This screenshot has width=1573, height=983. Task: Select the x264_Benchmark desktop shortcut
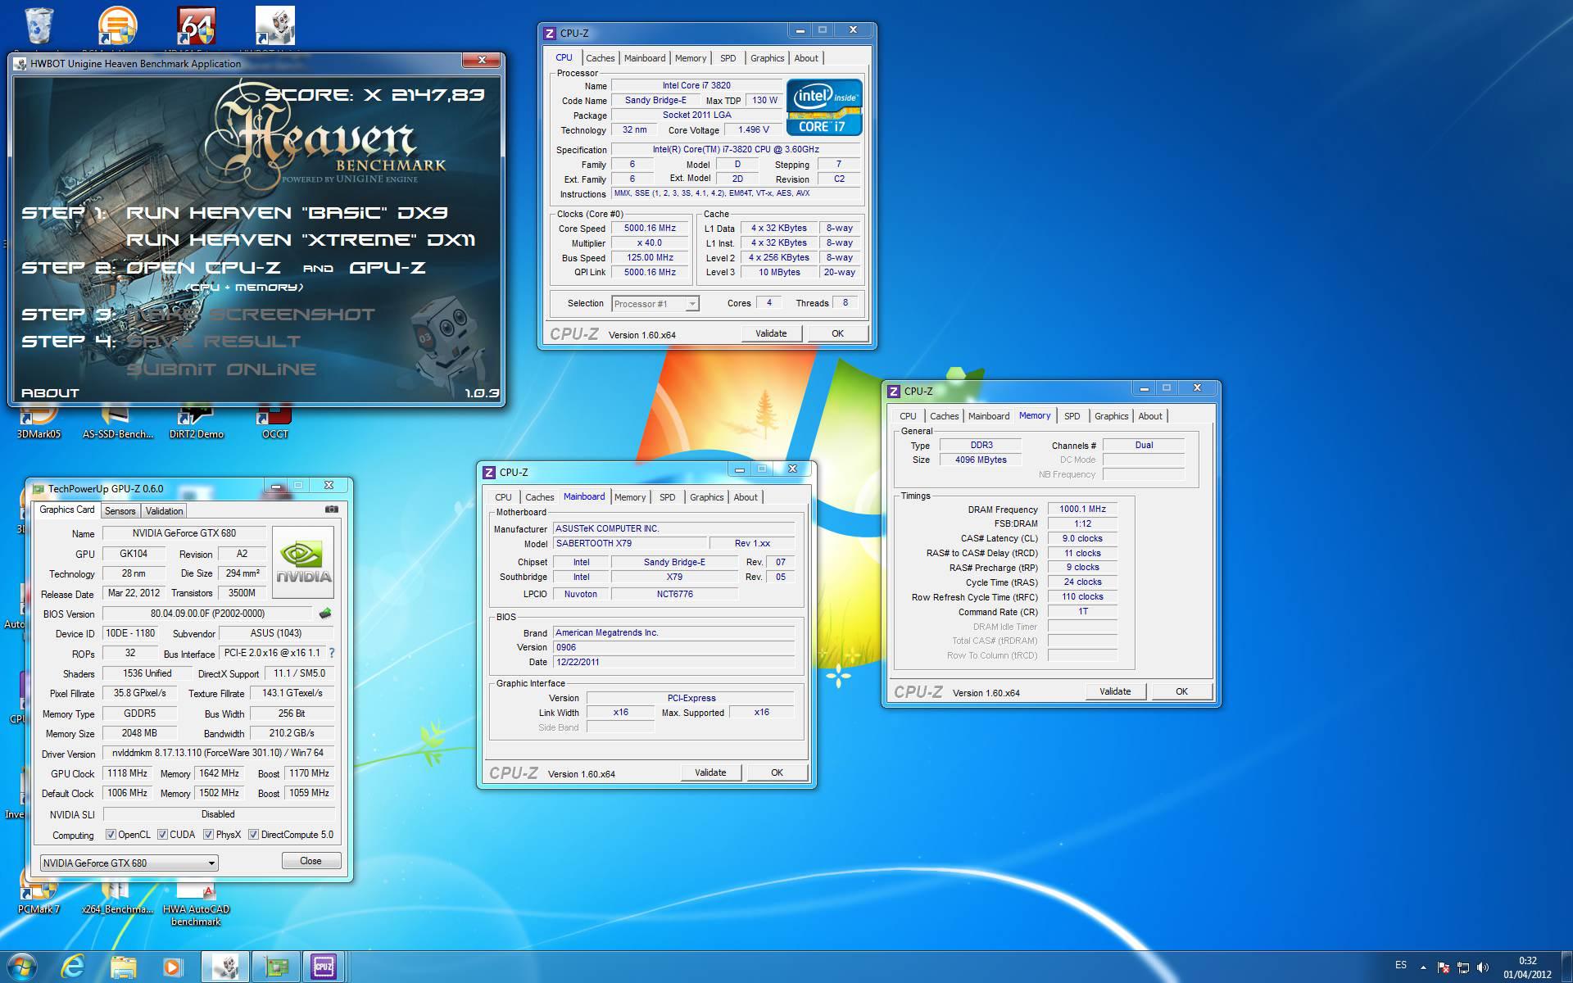(x=117, y=895)
